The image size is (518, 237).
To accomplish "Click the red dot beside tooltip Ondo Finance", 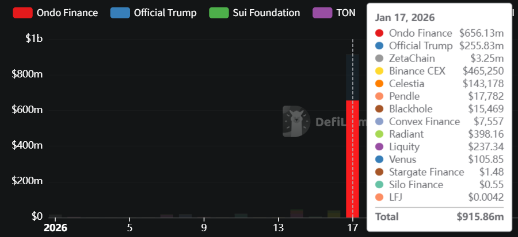I will [x=379, y=33].
